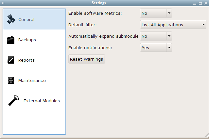
Task: Click the window menu grip icon in title bar
Action: click(x=3, y=3)
